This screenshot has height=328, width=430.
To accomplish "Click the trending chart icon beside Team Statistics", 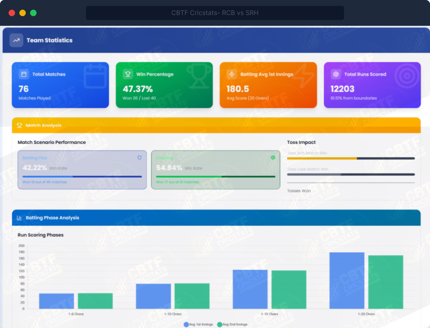I will point(16,40).
